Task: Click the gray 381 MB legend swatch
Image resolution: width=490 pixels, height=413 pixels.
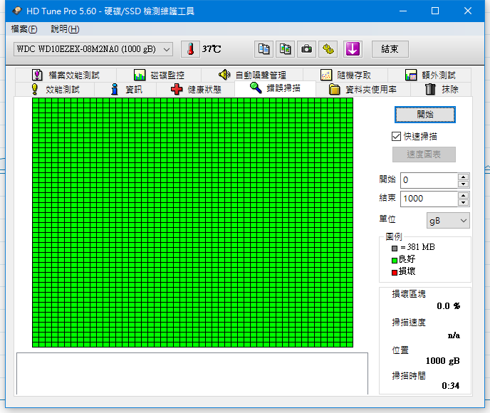Action: [x=395, y=249]
